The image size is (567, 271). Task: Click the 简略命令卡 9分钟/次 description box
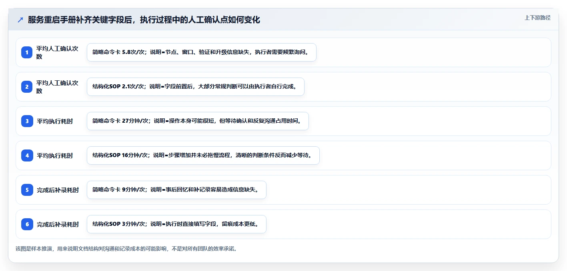(x=176, y=190)
